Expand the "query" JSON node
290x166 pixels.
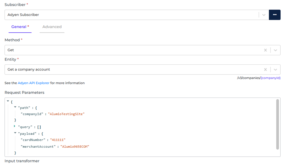click(x=15, y=126)
